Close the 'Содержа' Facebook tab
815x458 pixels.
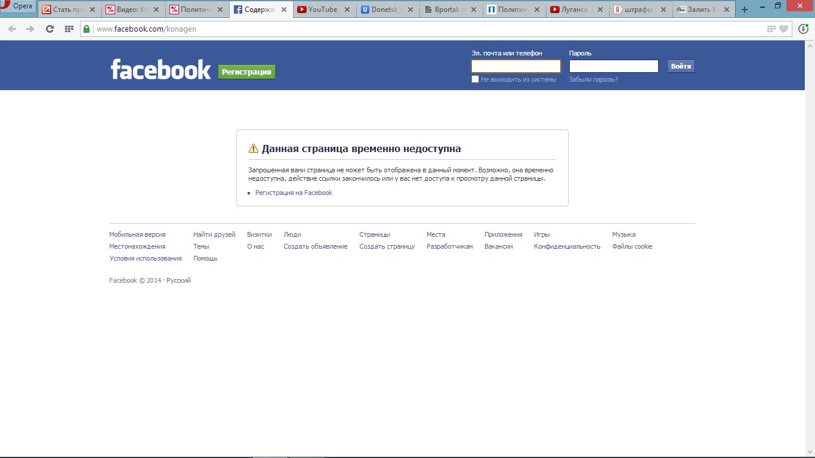tap(283, 10)
